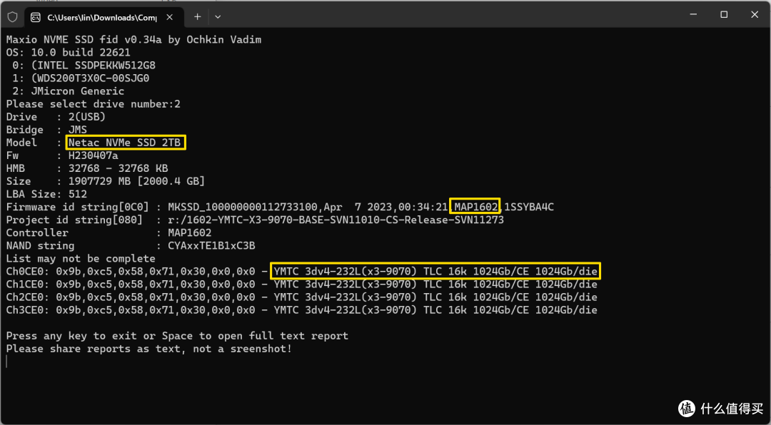
Task: Click firmware value 'H230407a'
Action: (x=94, y=155)
